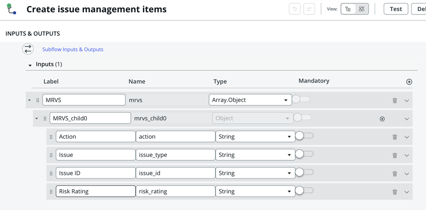Edit the Issue label field

[x=96, y=155]
